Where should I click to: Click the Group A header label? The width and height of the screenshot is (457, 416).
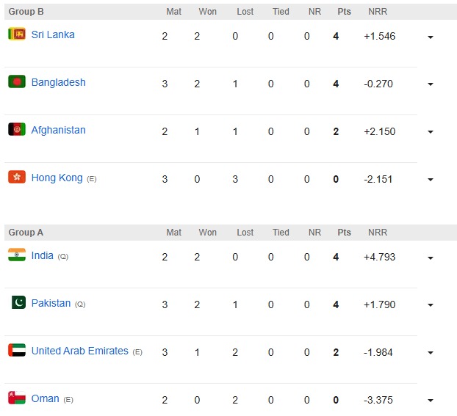pyautogui.click(x=26, y=233)
